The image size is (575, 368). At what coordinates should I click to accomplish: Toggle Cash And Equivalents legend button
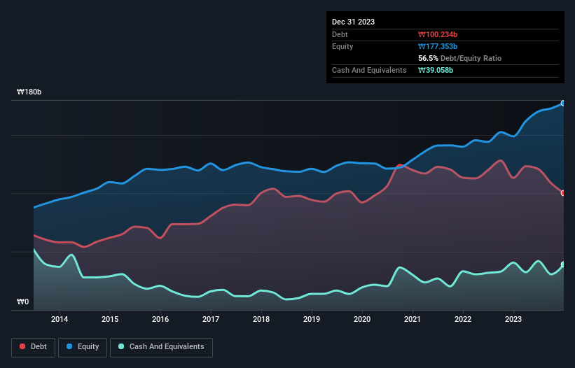[161, 347]
